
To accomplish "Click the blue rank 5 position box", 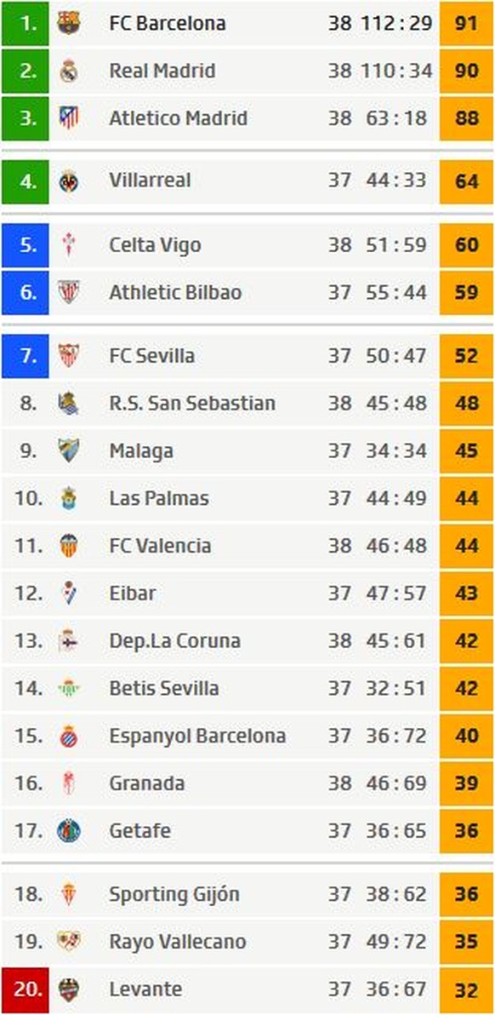I will 26,245.
